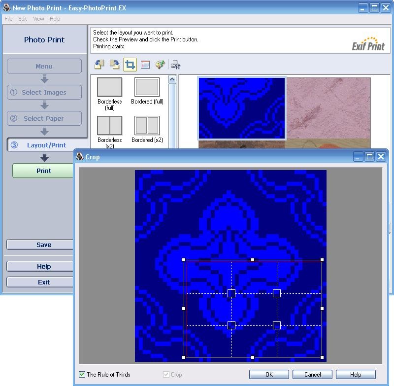394x386 pixels.
Task: Click the bottom-right crop frame handle
Action: [x=322, y=357]
